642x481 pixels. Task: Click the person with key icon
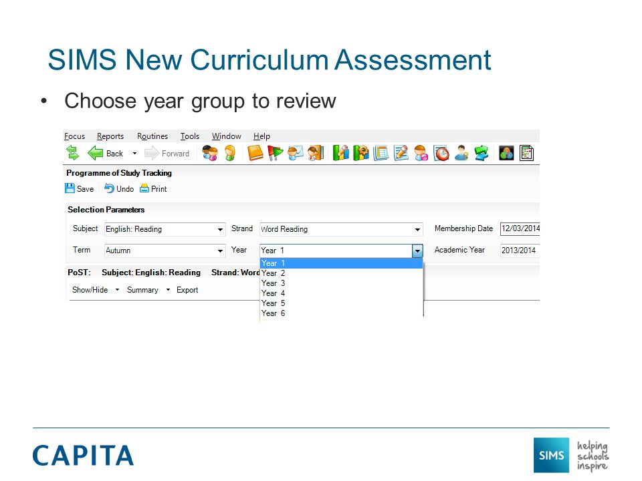461,153
